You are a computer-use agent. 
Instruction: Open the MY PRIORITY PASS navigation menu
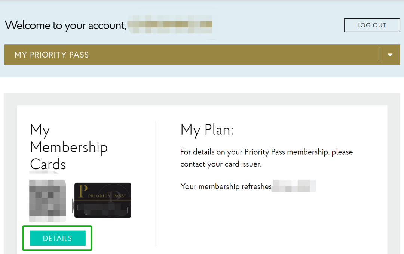click(52, 55)
